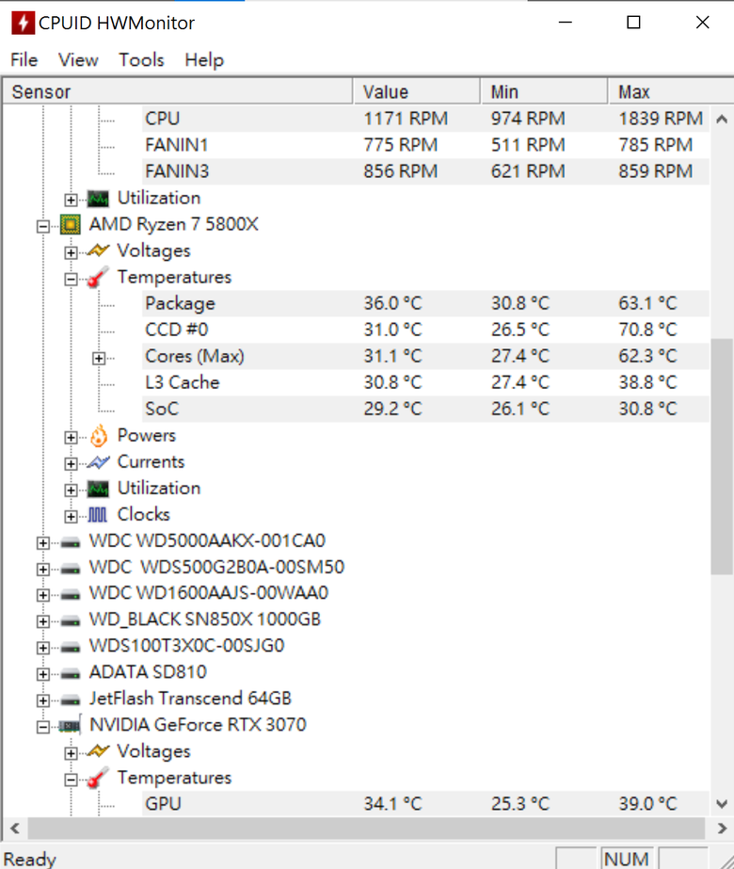
Task: Click the blue graph icon beside Currents
Action: click(98, 461)
